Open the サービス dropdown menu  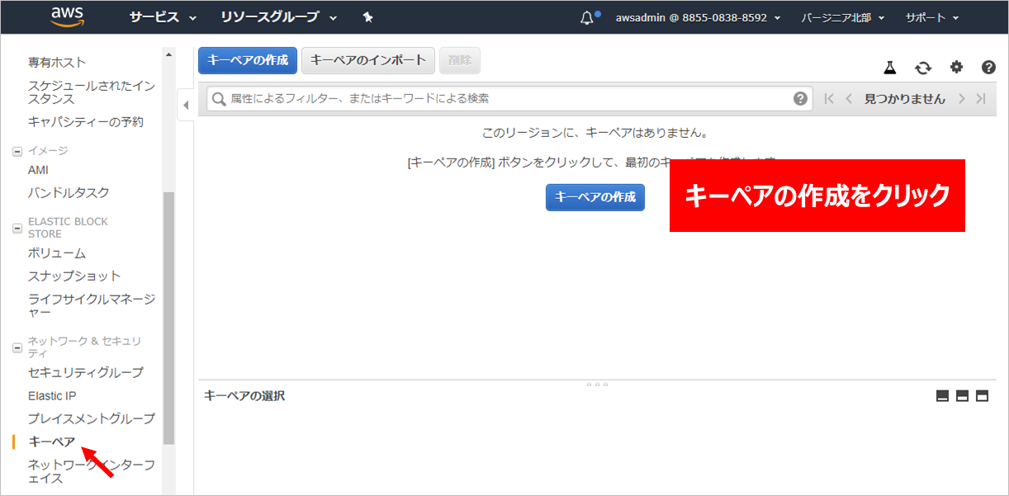coord(163,17)
